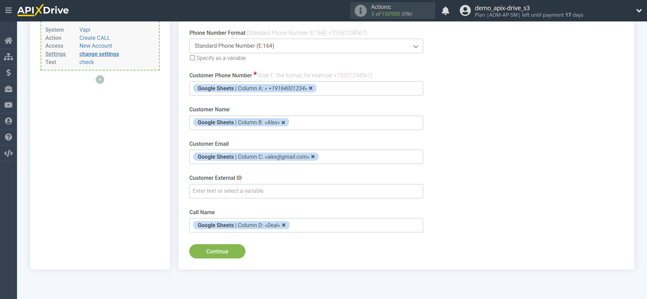Click the check test link
The width and height of the screenshot is (647, 299).
tap(86, 62)
